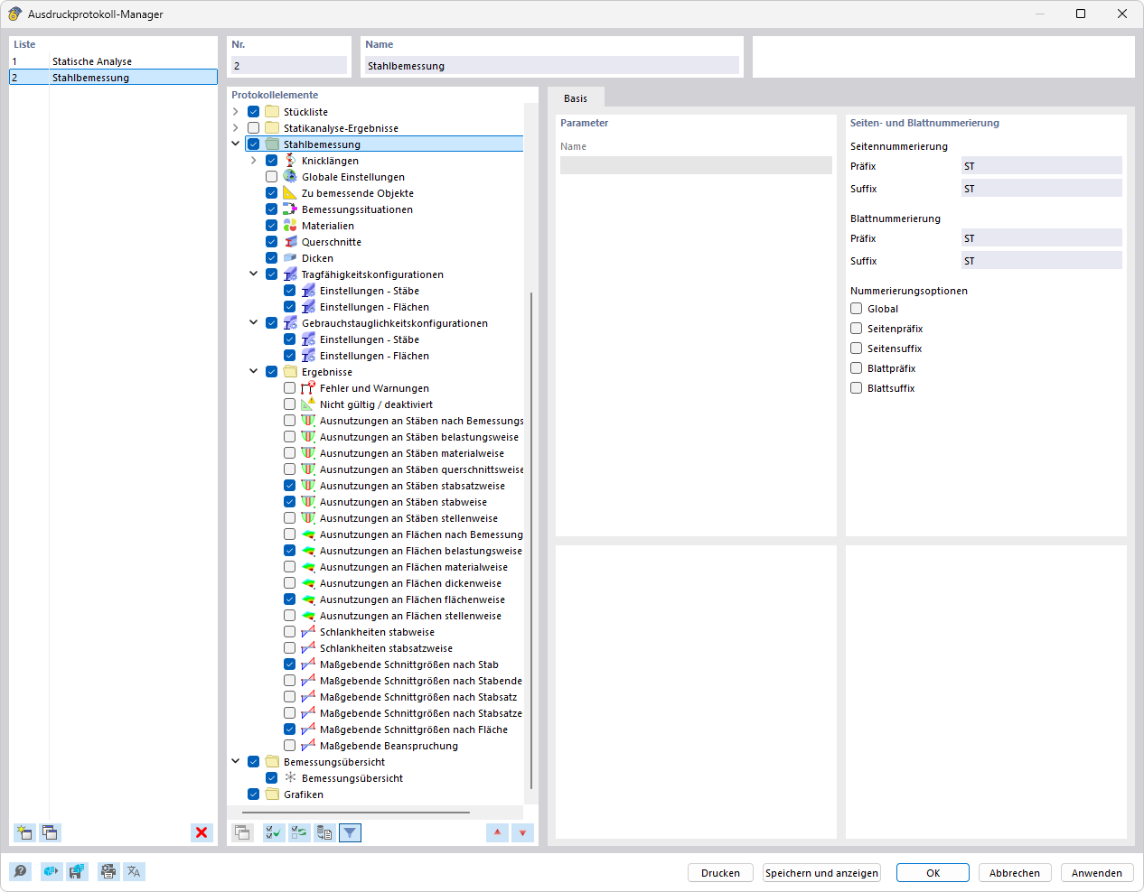Click the Blattnummerierung Suffix field
Screen dimensions: 1144x892
1041,261
